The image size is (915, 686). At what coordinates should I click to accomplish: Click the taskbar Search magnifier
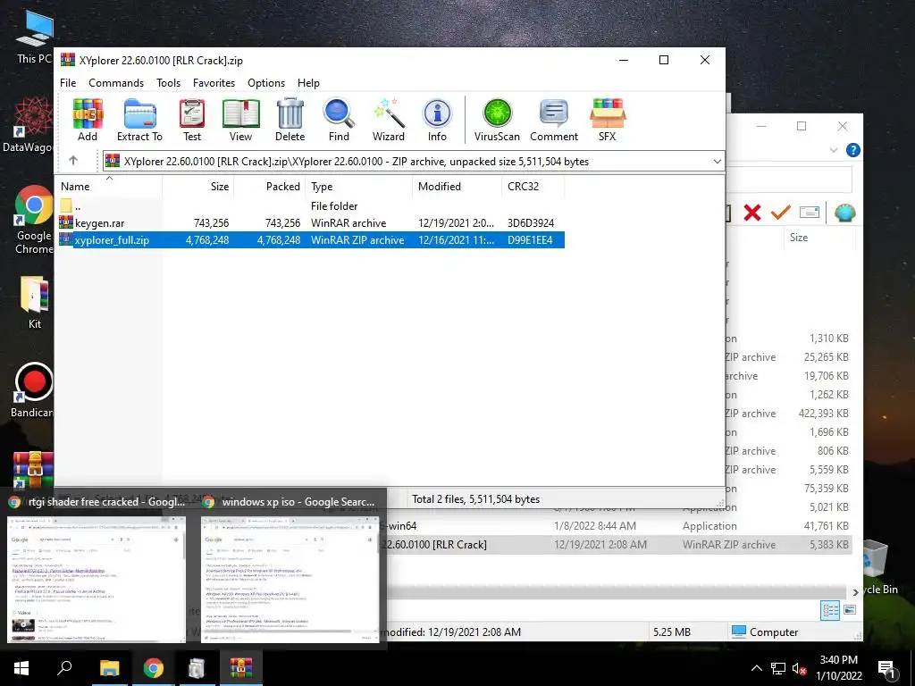[x=64, y=668]
